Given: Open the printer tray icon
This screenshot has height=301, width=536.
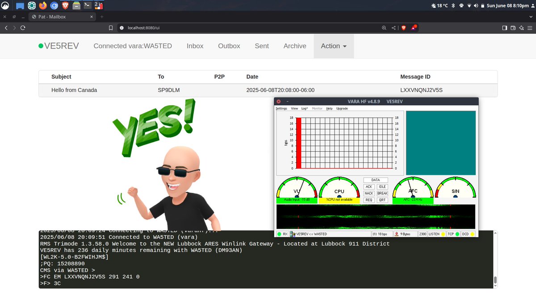Looking at the screenshot, I should (x=461, y=6).
